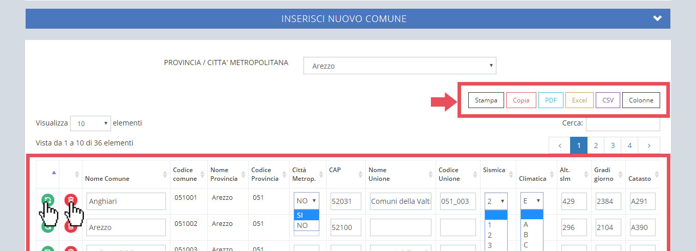Expand the Inserisci Nuovo Comune panel chevron

click(x=658, y=18)
